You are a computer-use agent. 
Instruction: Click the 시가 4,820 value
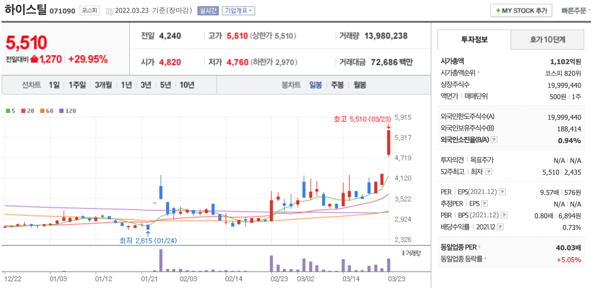(x=170, y=62)
